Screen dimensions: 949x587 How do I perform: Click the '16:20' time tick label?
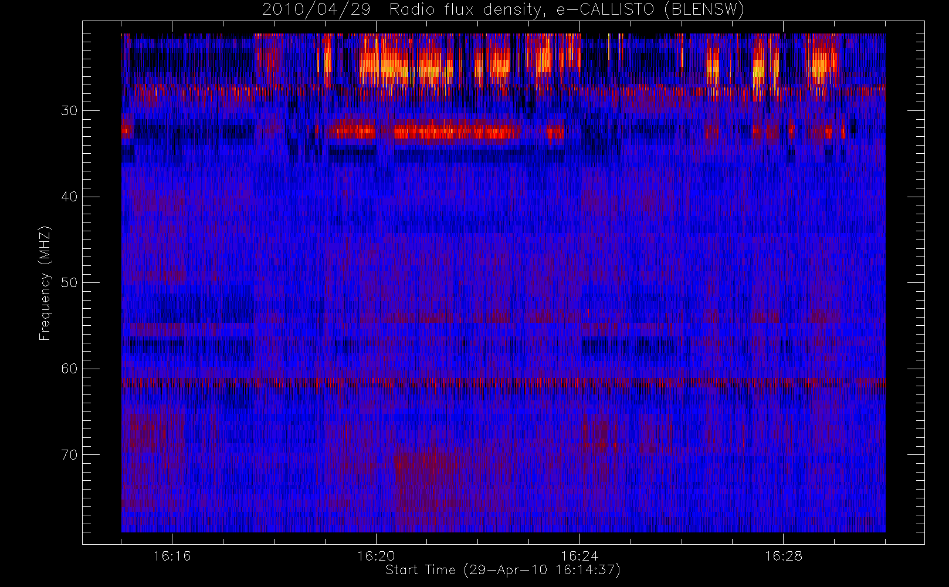(x=376, y=556)
